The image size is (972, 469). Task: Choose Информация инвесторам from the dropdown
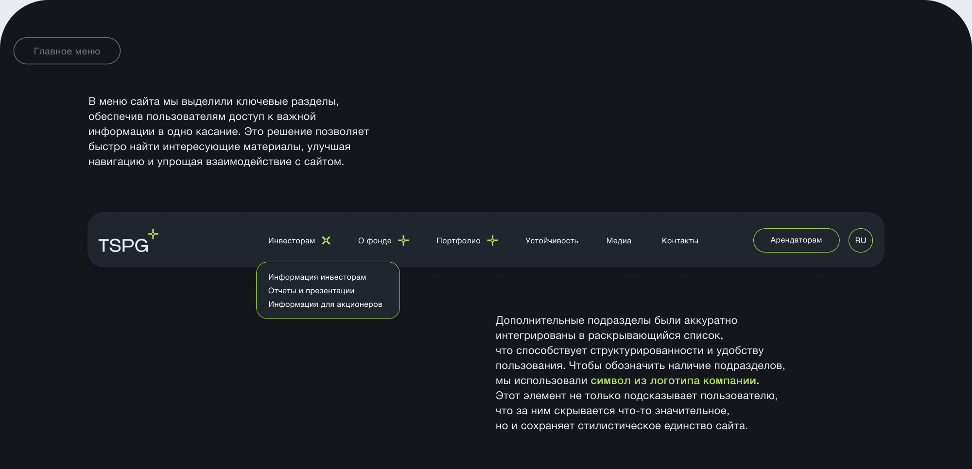coord(317,277)
